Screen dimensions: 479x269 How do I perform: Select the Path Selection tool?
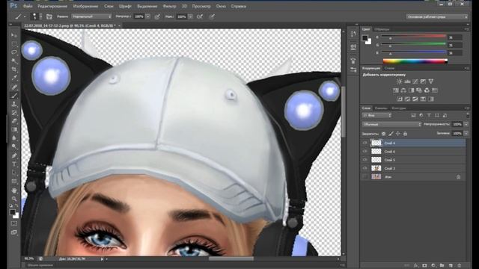[14, 173]
